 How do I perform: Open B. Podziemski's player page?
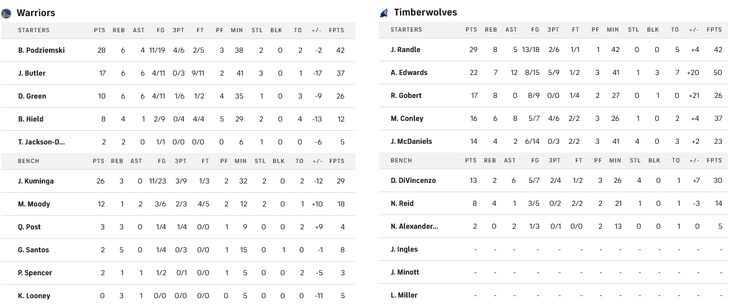42,50
